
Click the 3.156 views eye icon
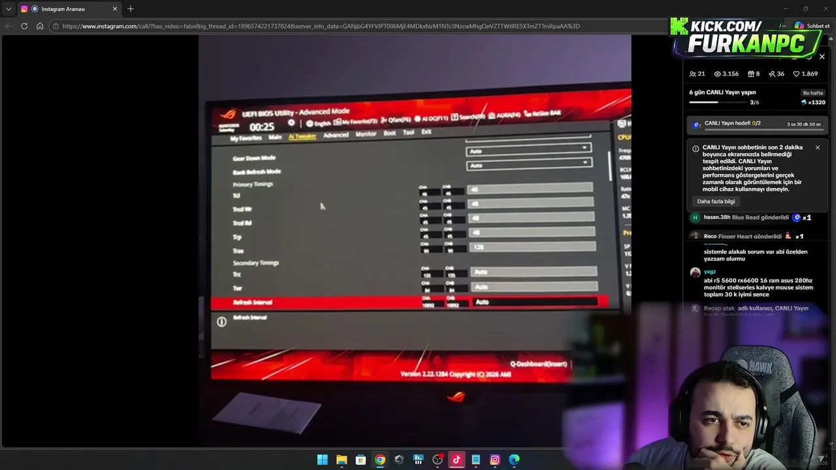pyautogui.click(x=717, y=74)
